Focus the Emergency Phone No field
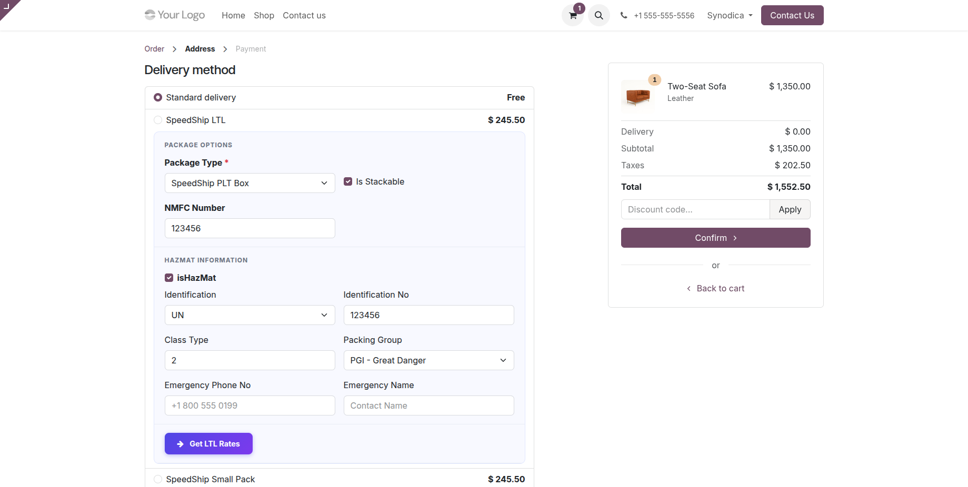 click(250, 405)
